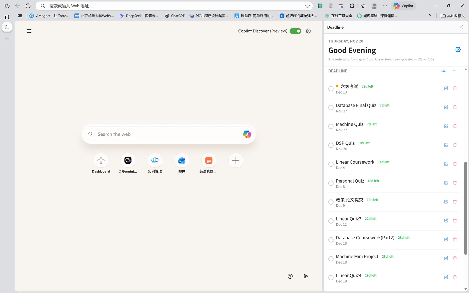
Task: Refresh the current page
Action: [x=28, y=6]
